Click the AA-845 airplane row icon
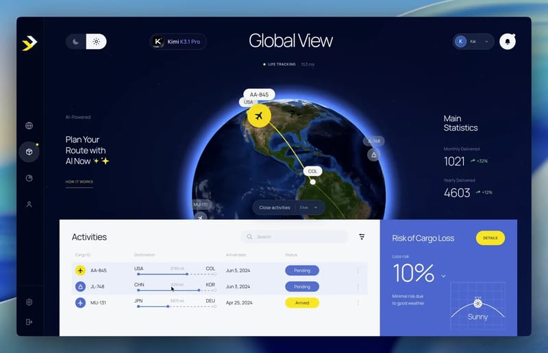548x353 pixels. tap(80, 270)
